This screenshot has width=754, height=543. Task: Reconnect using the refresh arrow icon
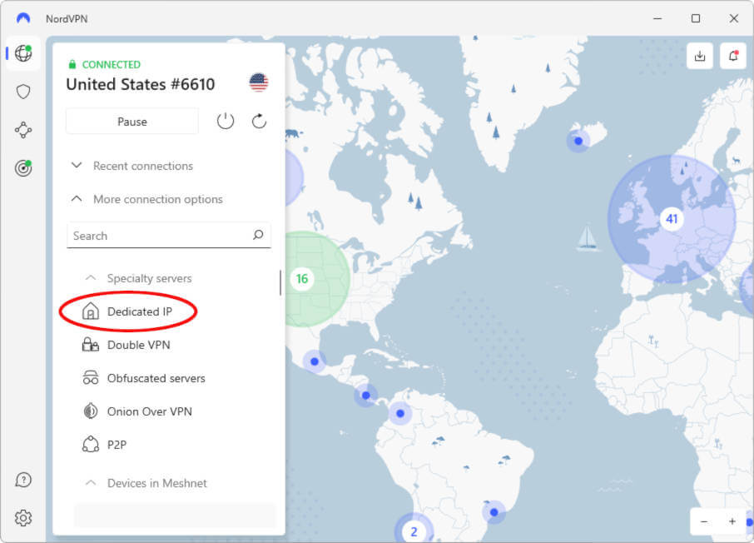point(259,122)
